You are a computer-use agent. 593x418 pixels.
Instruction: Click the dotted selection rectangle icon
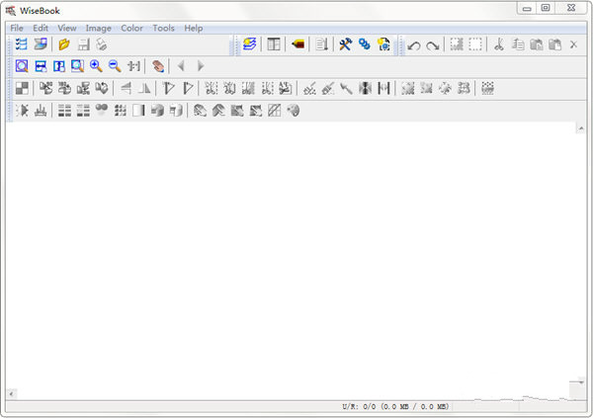point(475,45)
